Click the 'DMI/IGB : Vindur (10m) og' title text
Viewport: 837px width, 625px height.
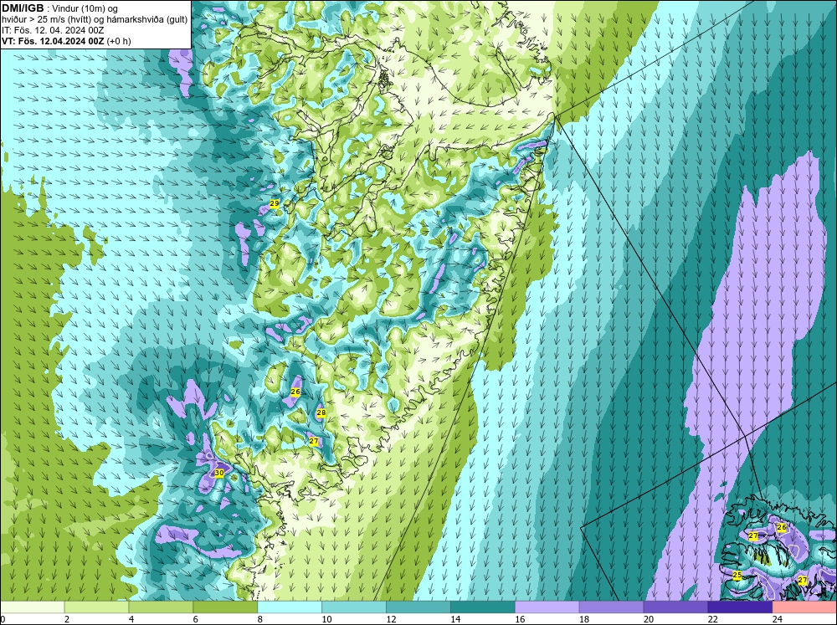tap(60, 8)
